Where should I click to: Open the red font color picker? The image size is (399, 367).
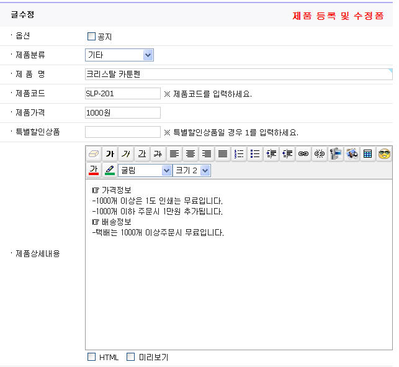94,170
